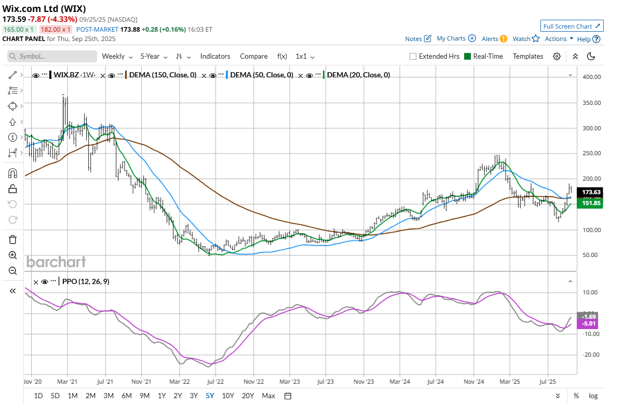Pick the numbered label annotation tool
The image size is (624, 406).
coord(12,138)
